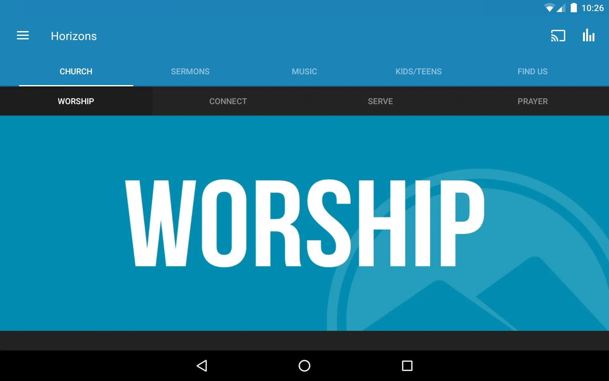Image resolution: width=609 pixels, height=381 pixels.
Task: Click the KIDS/TEENS navigation item
Action: click(x=419, y=71)
